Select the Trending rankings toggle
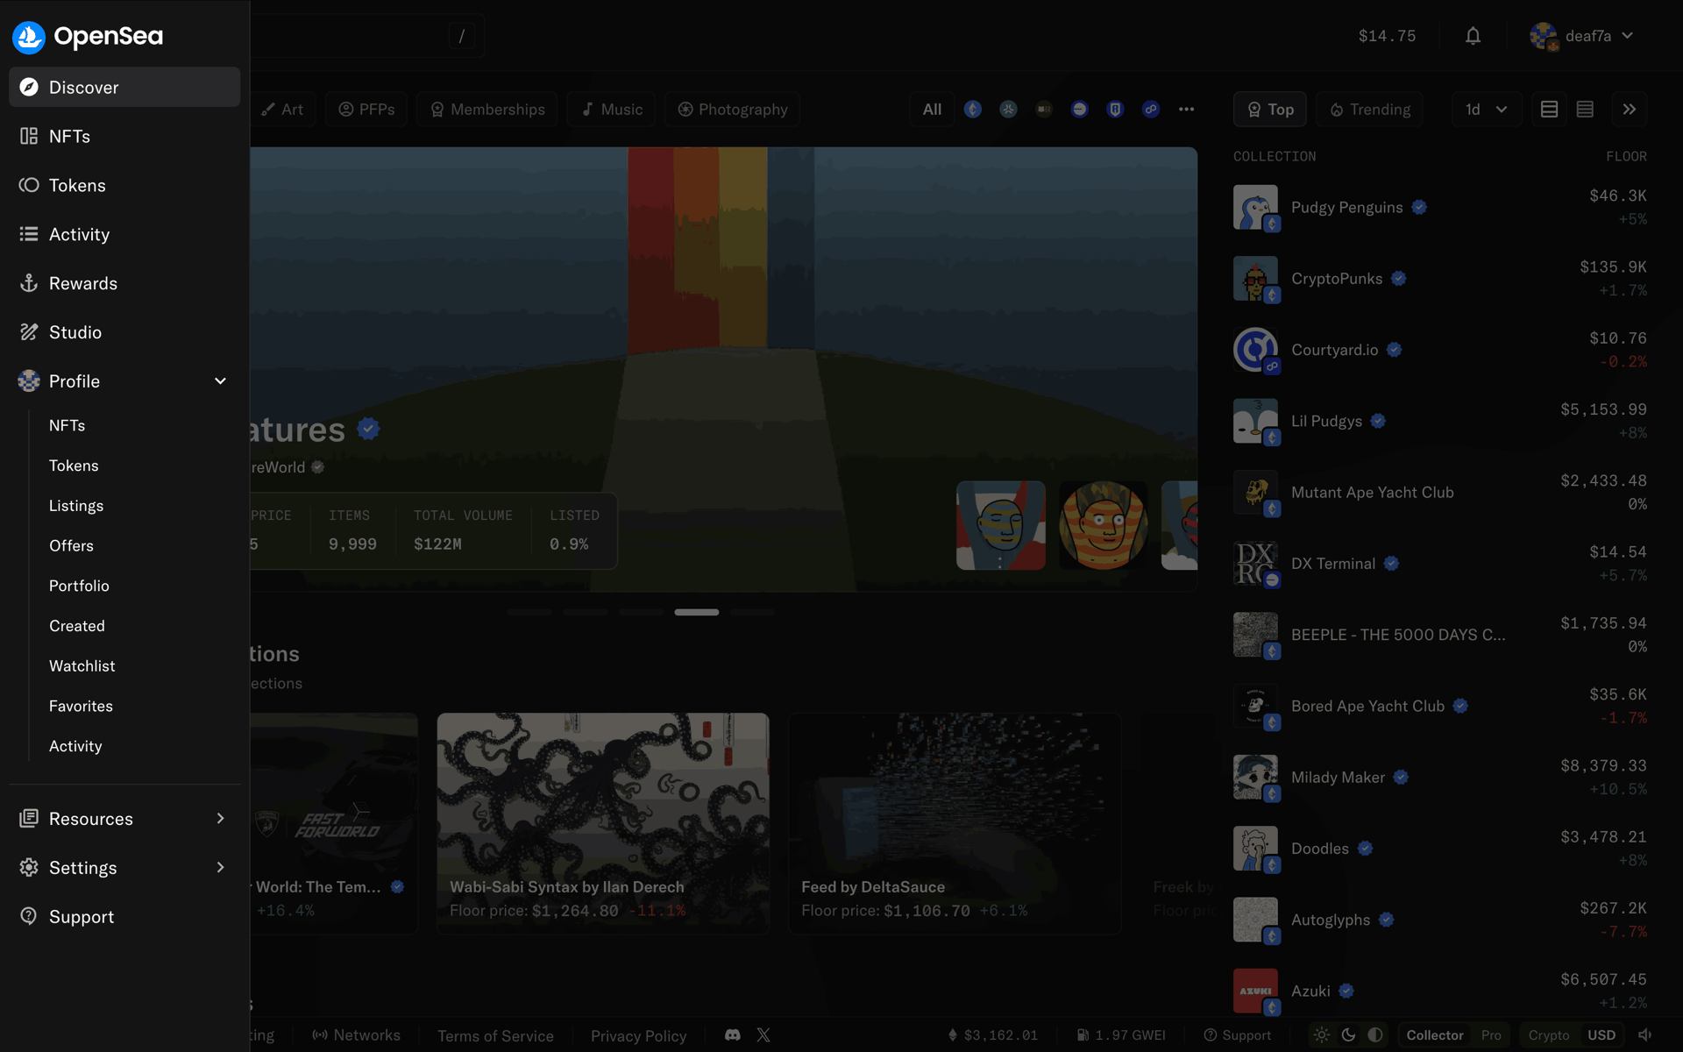The width and height of the screenshot is (1683, 1052). [1370, 110]
